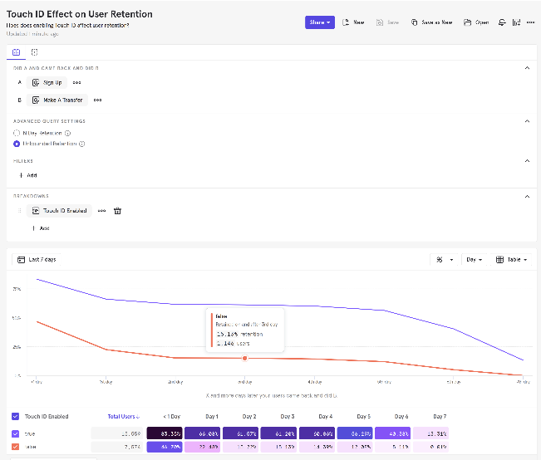Switch to the query builder tab

[17, 52]
